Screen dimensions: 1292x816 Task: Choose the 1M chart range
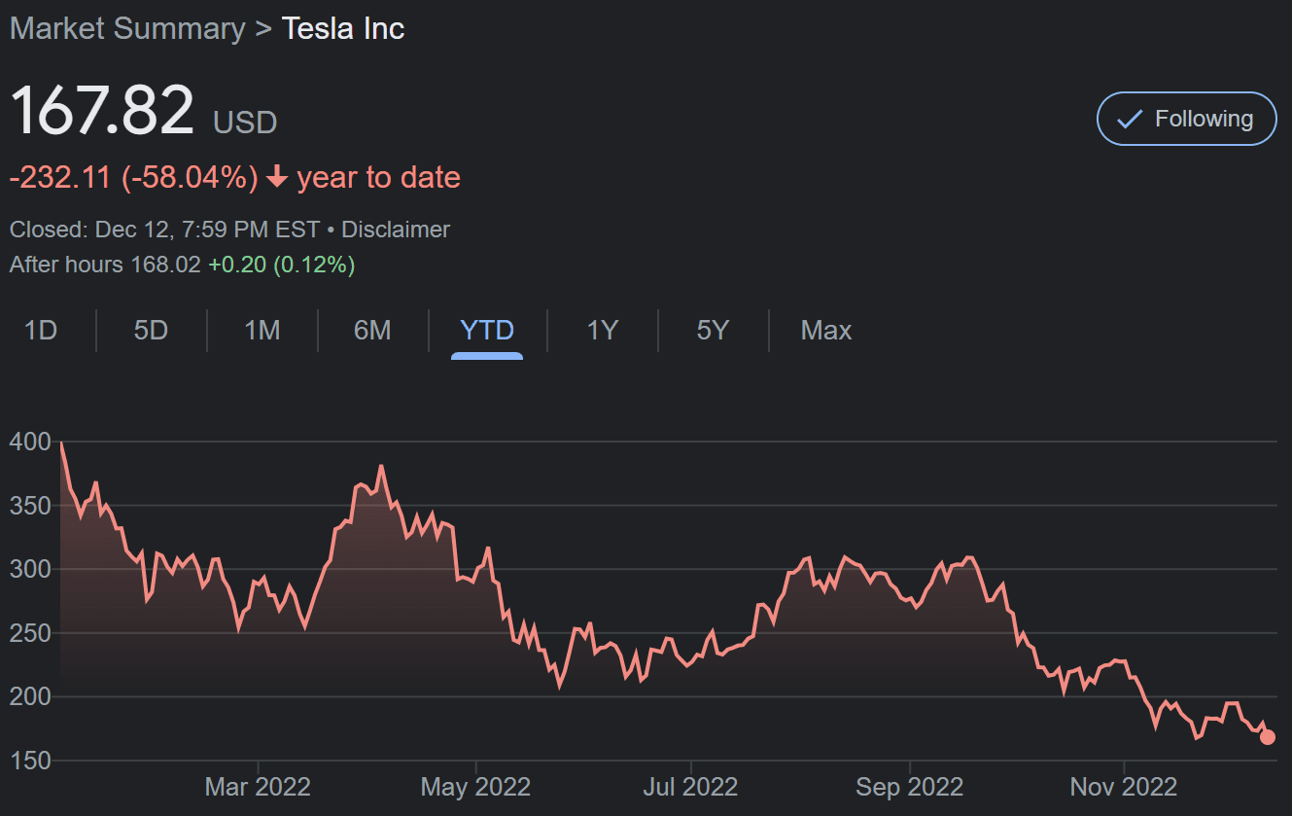[x=262, y=331]
